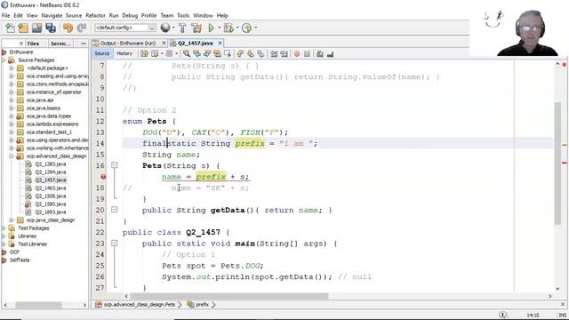The image size is (569, 320).
Task: Switch to the Files panel tab
Action: click(33, 44)
